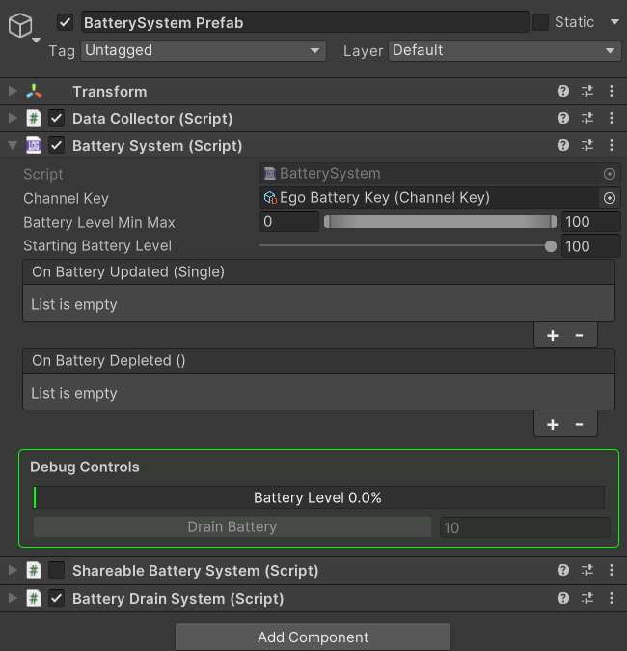
Task: Click On Battery Updated (Single) header
Action: 318,272
